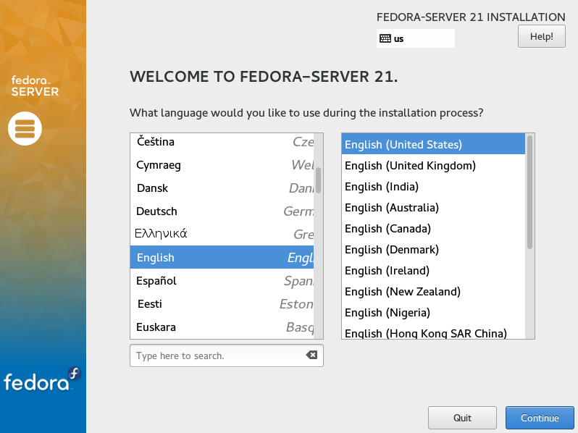Pick English (Australia) locale
The width and height of the screenshot is (578, 433).
pyautogui.click(x=433, y=208)
